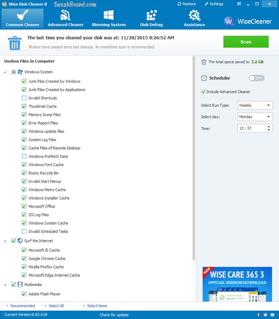Decrease the scheduler time with down arrow

tap(269, 130)
